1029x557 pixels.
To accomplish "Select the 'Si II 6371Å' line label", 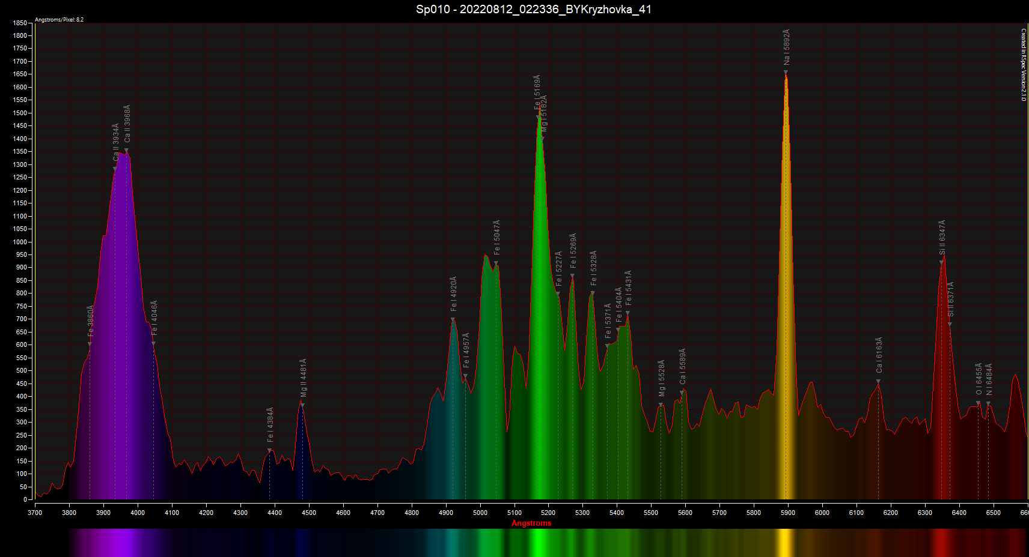I will pos(951,300).
